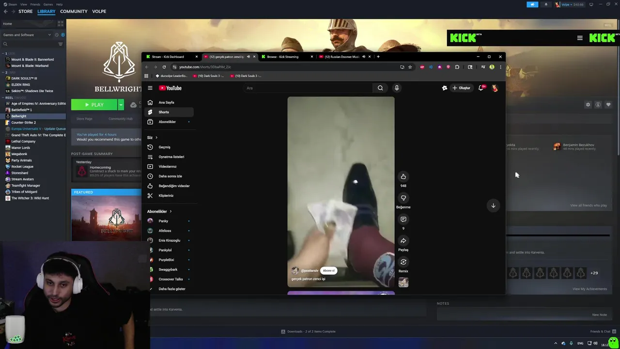Expand the Siz section chevron
The width and height of the screenshot is (620, 349).
156,138
